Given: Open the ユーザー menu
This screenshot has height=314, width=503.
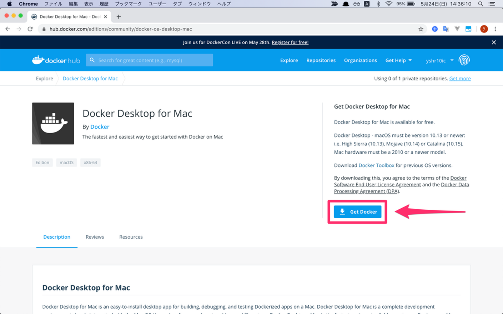Looking at the screenshot, I should 157,4.
